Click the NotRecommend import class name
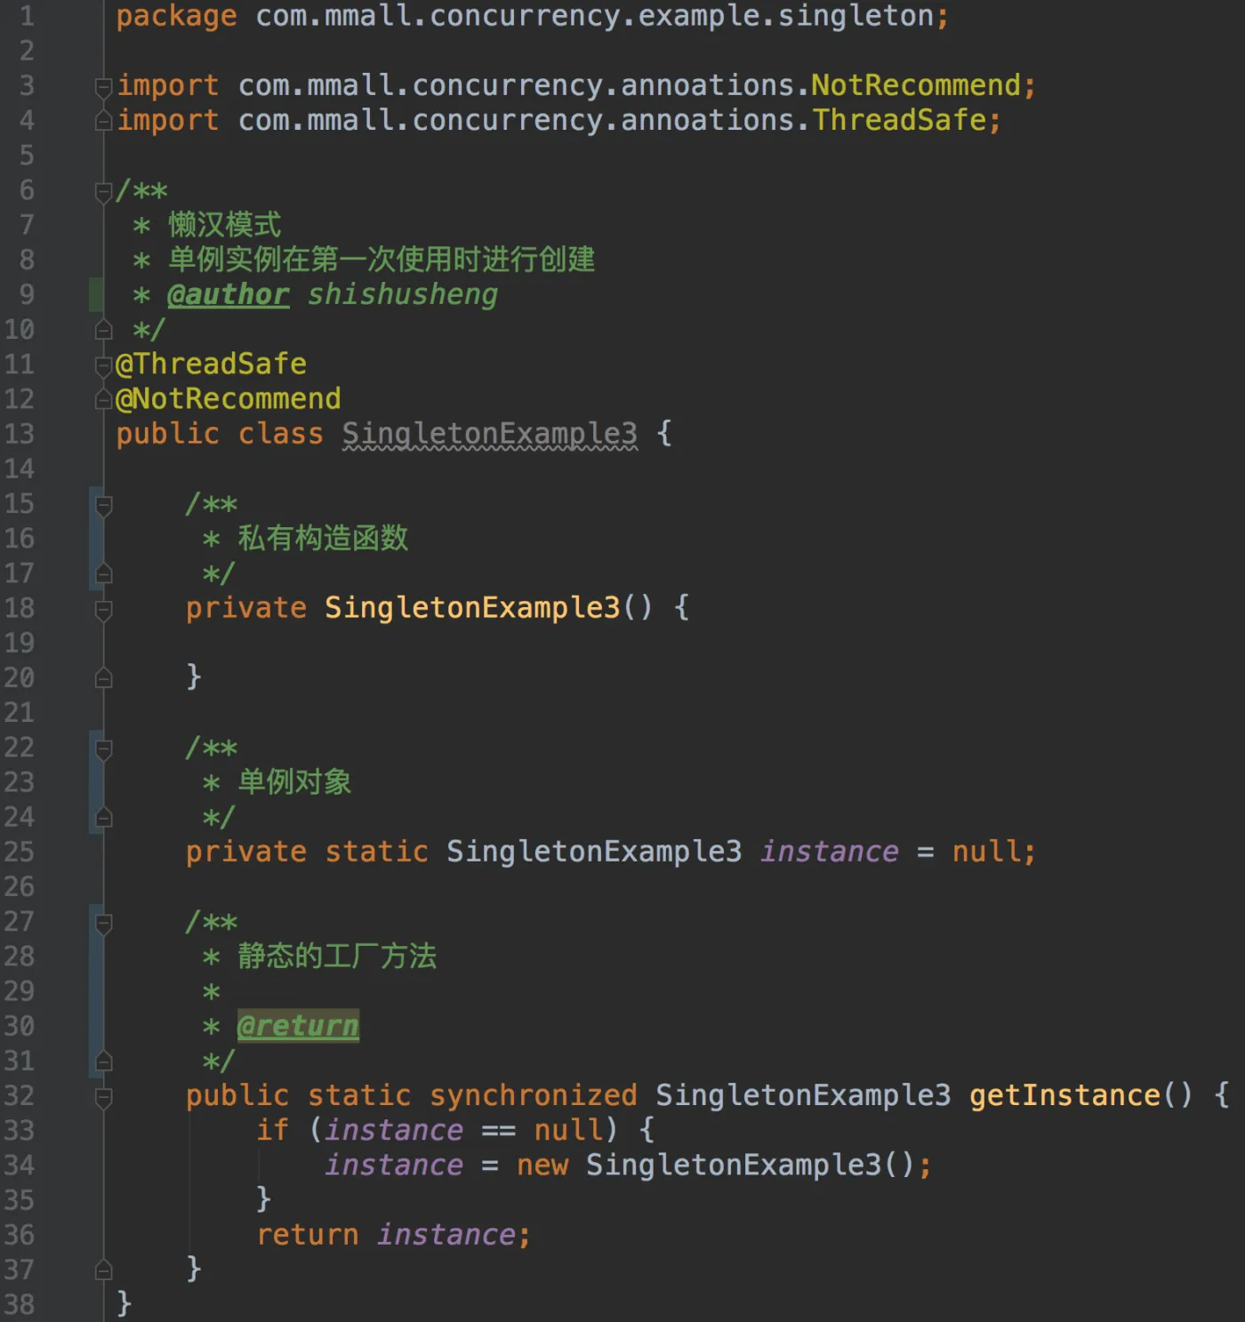1245x1322 pixels. [916, 85]
